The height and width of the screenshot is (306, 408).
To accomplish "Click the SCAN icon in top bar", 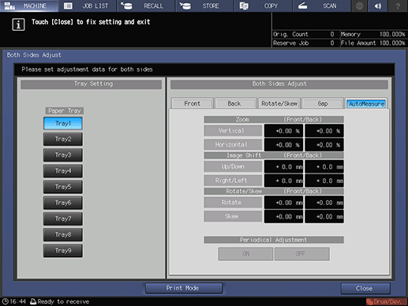I will tap(302, 6).
